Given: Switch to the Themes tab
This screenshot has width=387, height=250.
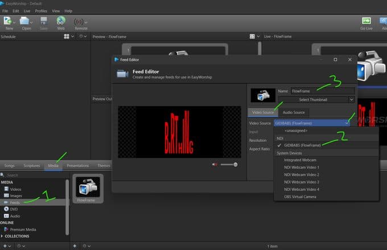Looking at the screenshot, I should (104, 165).
